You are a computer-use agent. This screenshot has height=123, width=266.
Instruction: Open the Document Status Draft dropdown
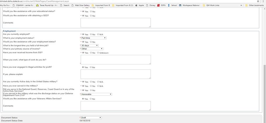(91, 118)
